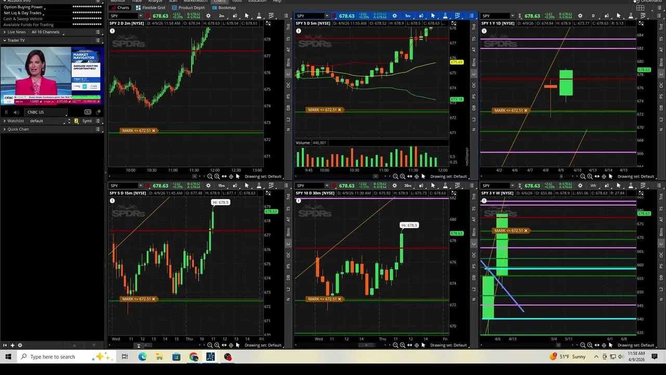
Task: Open the 30m timeframe selector
Action: click(x=408, y=185)
